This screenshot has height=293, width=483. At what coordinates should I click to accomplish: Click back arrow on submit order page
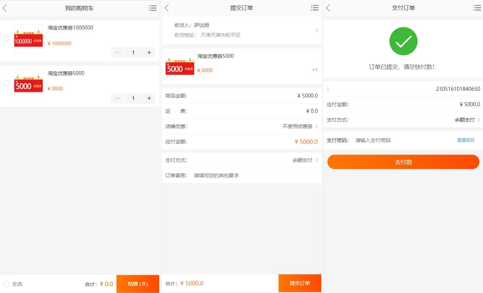(167, 8)
